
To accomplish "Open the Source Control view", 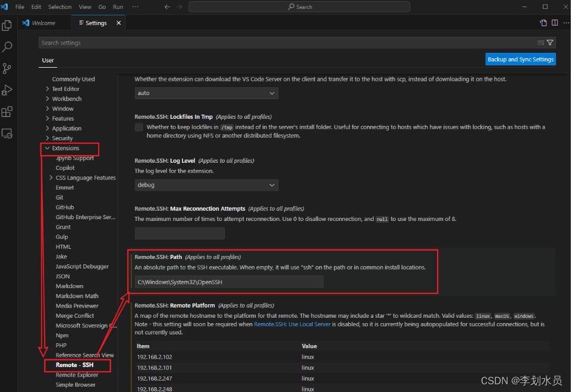I will (x=7, y=68).
